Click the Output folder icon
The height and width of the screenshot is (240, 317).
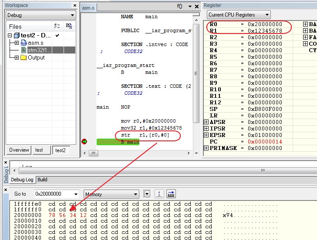[x=24, y=57]
